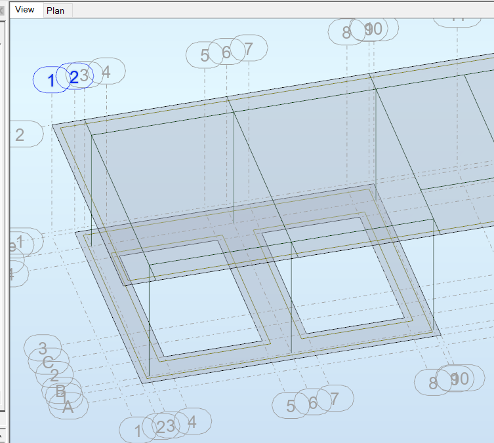Click bottom grid bubble labeled 8
Screen dimensions: 494x443
[433, 382]
